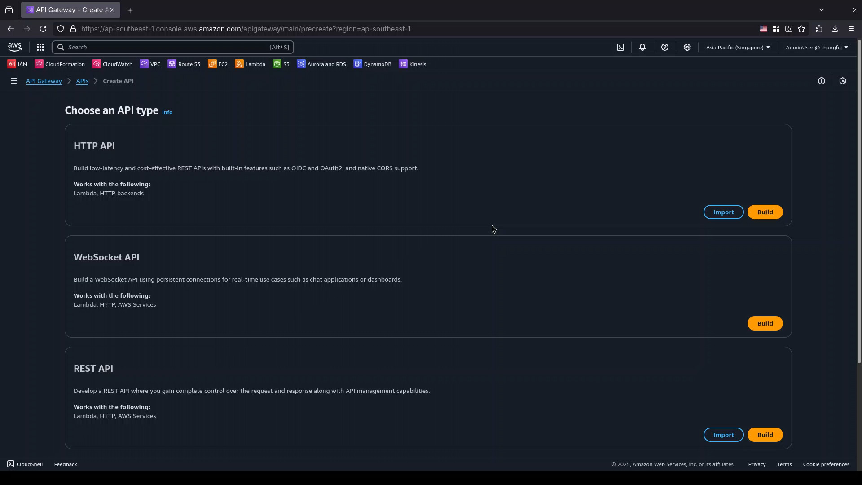This screenshot has width=862, height=485.
Task: Open the browser extensions icon
Action: [819, 29]
